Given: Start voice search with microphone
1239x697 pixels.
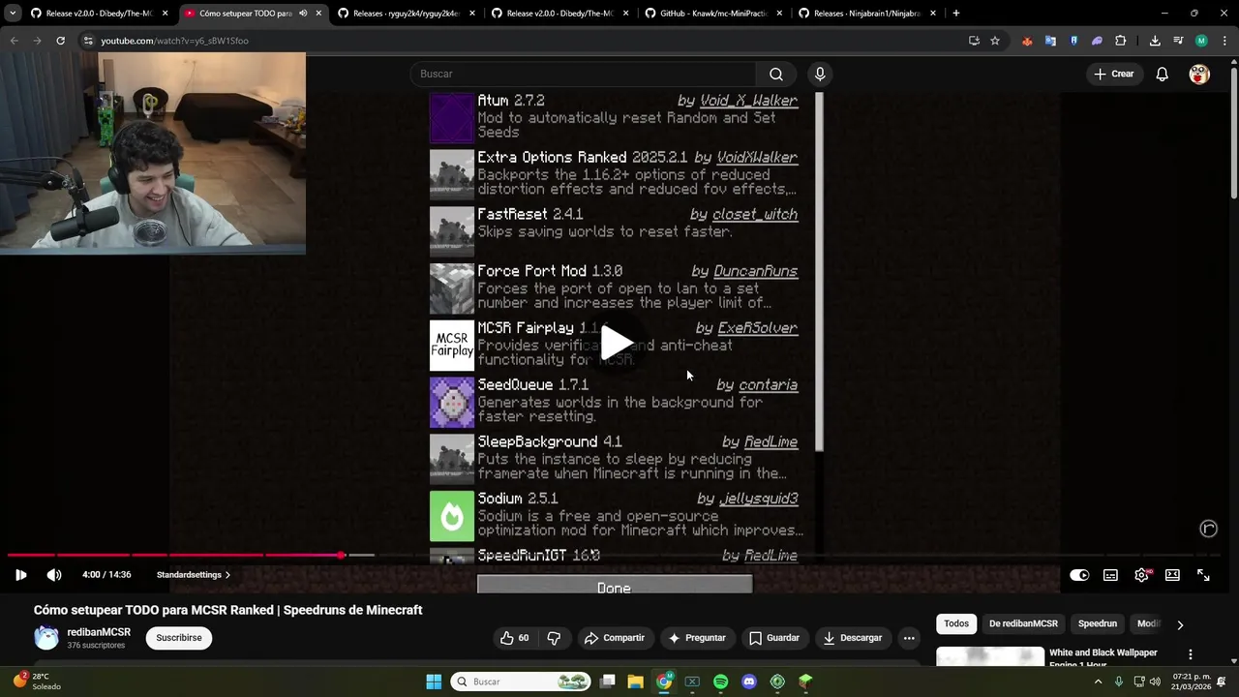Looking at the screenshot, I should point(820,74).
